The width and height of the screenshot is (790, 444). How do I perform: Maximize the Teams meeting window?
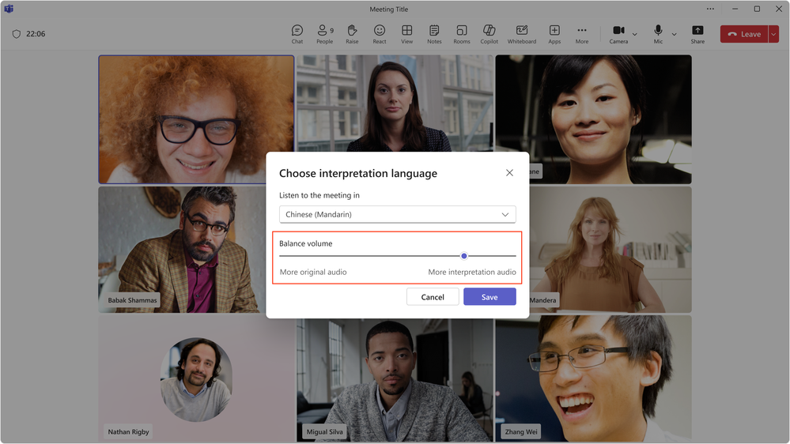click(757, 9)
